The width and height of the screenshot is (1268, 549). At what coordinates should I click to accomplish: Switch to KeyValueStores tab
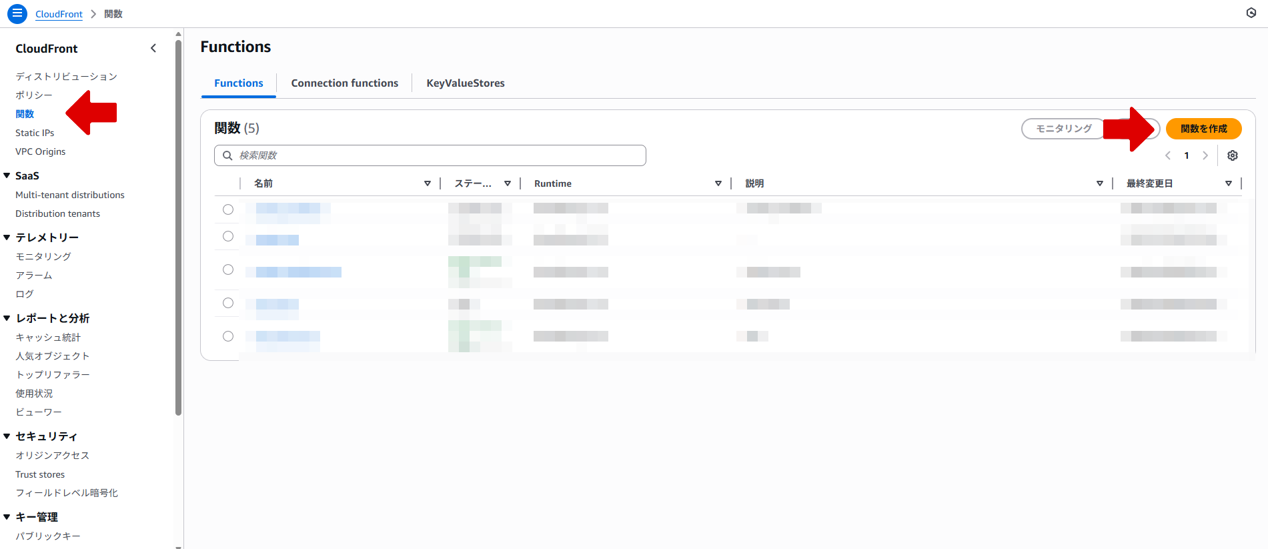tap(465, 83)
